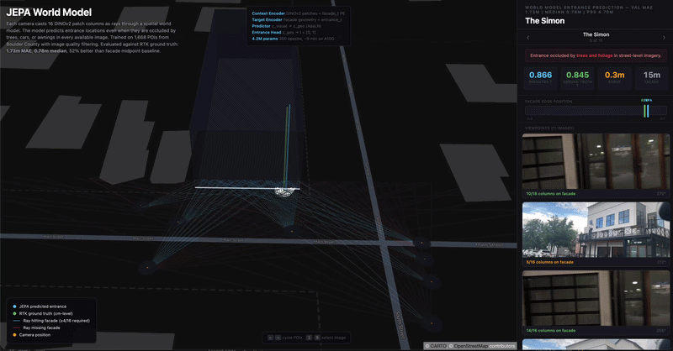The height and width of the screenshot is (351, 673).
Task: Click the green RTK ground truth legend dot
Action: tap(14, 313)
